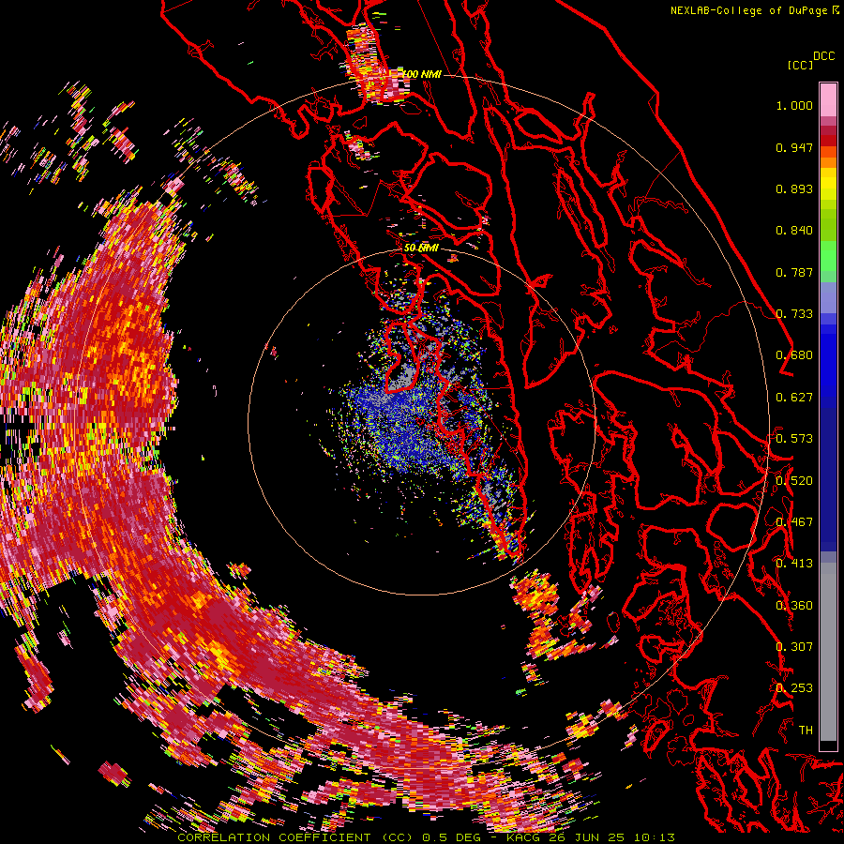Click the 0.787 scale value
The height and width of the screenshot is (844, 844).
click(x=794, y=272)
